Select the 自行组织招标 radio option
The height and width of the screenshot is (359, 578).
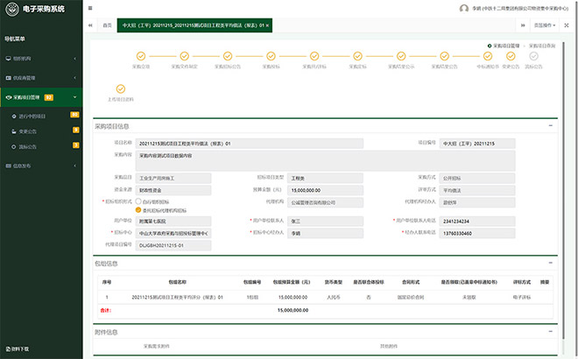(137, 201)
